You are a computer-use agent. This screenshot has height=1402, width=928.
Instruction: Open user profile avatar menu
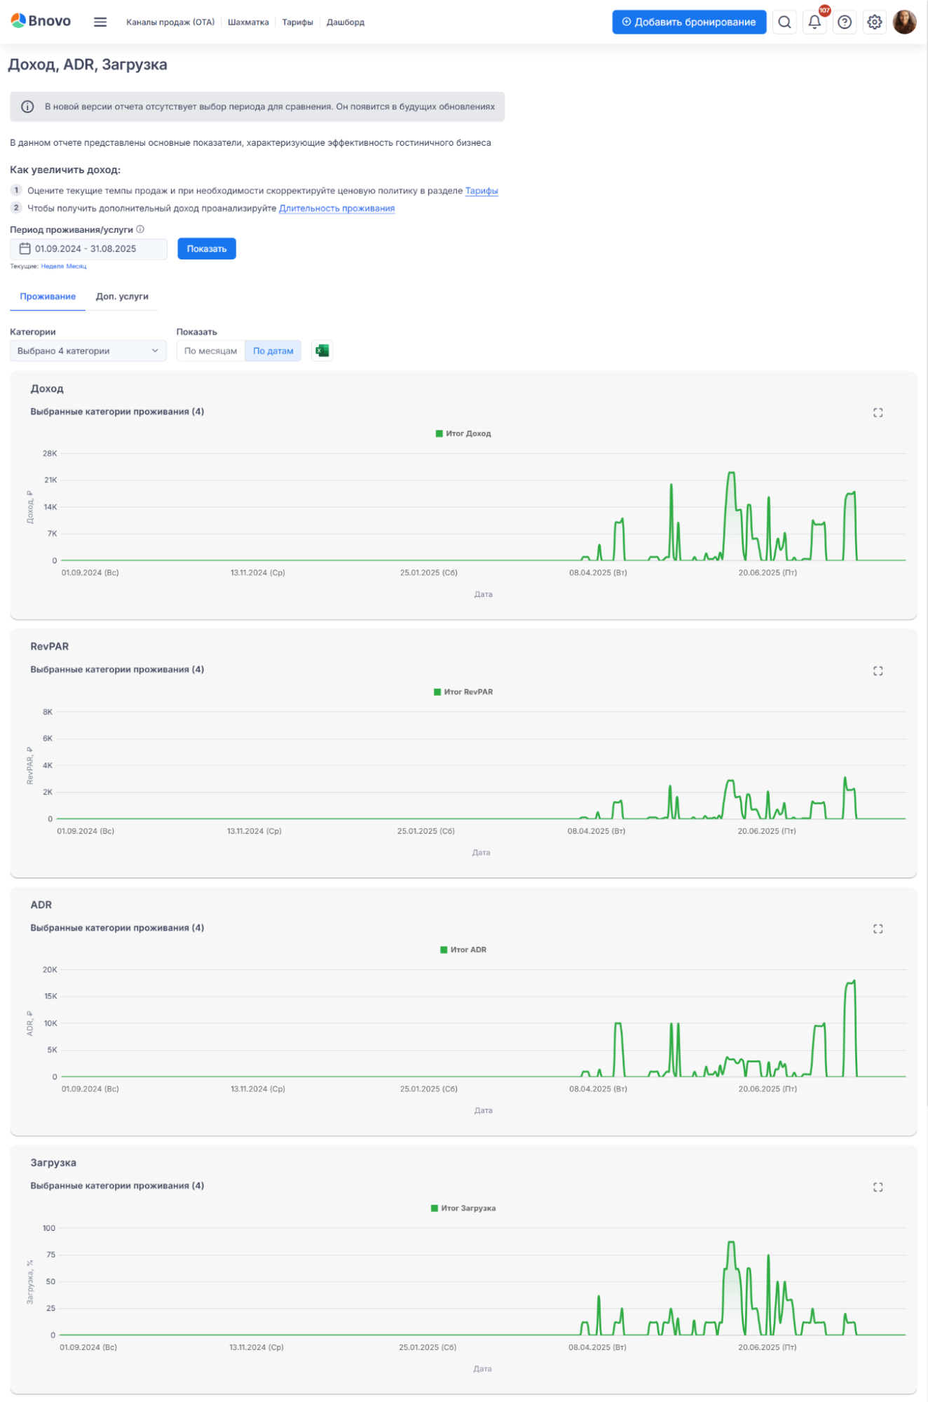(904, 22)
